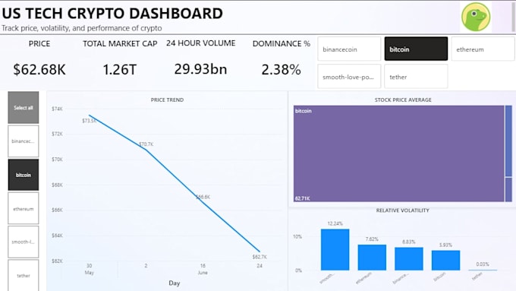Viewport: 516px width, 291px height.
Task: Click the tether volatility bar at 0.03%
Action: tap(483, 270)
